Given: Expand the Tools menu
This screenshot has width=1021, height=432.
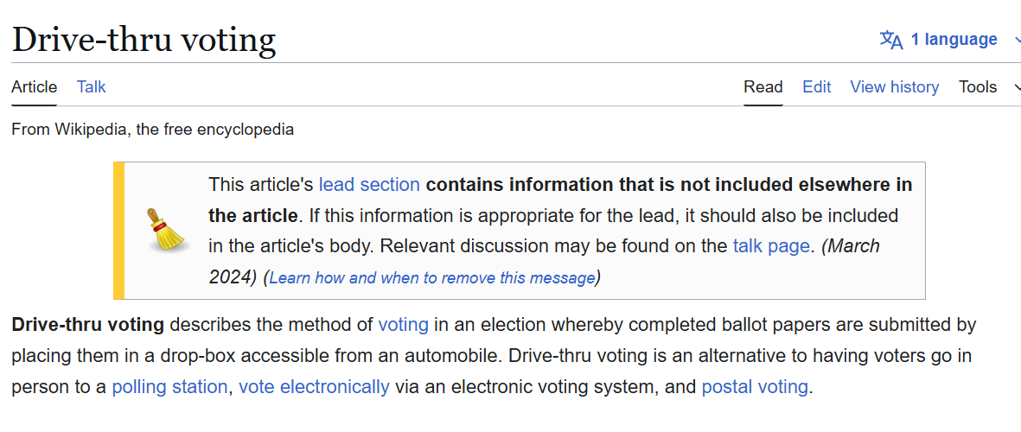Looking at the screenshot, I should pos(978,86).
